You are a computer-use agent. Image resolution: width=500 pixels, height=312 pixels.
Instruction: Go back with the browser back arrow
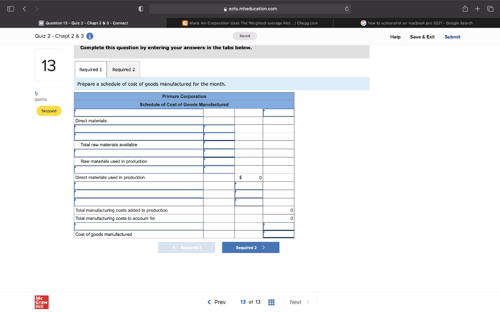tap(24, 9)
